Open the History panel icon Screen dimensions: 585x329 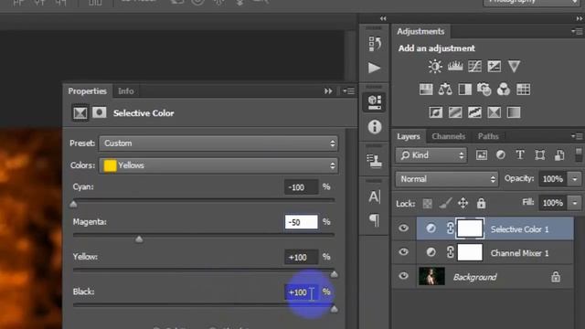tap(375, 44)
